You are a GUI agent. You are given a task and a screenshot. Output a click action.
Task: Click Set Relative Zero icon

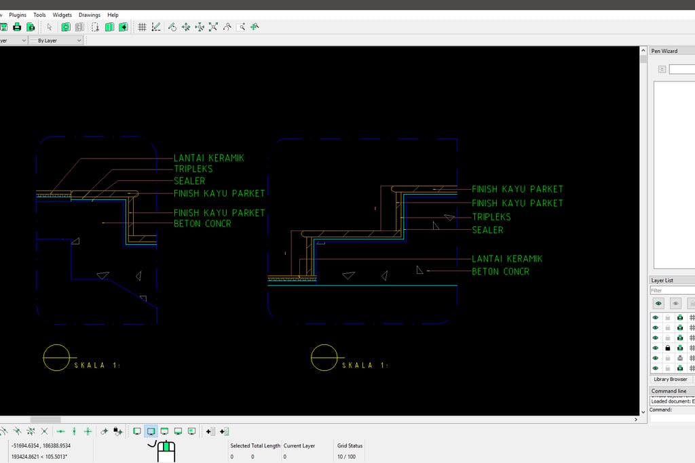coord(104,431)
